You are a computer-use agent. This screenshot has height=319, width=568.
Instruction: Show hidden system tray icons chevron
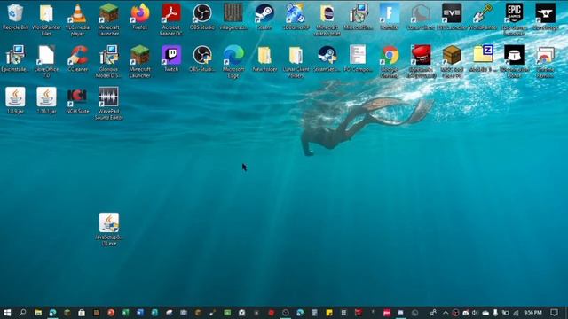446,313
